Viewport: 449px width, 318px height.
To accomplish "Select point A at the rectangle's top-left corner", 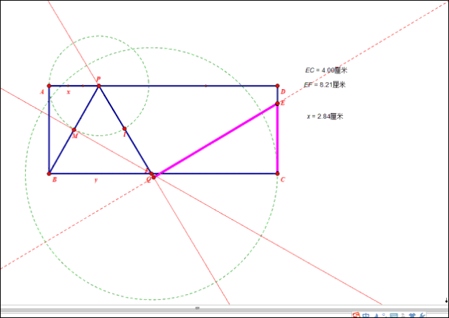I will pyautogui.click(x=49, y=86).
